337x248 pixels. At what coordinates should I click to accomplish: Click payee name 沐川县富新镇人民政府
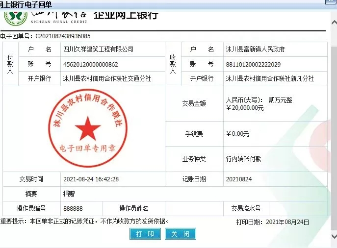[x=255, y=50]
